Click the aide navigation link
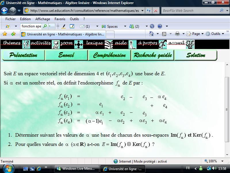The width and height of the screenshot is (230, 173). point(121,43)
